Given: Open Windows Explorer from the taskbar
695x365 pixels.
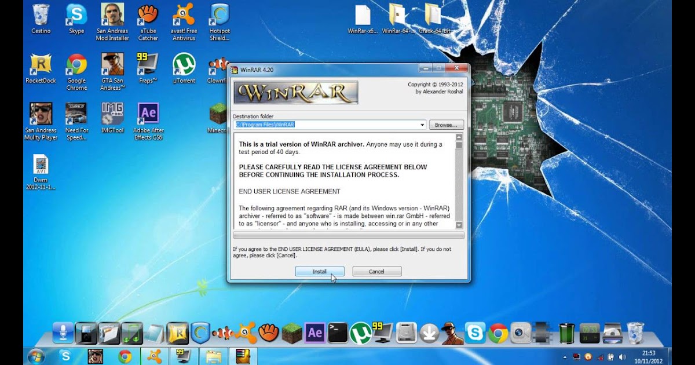Looking at the screenshot, I should tap(214, 356).
